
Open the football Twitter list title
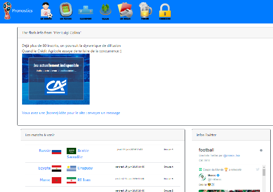[206, 150]
